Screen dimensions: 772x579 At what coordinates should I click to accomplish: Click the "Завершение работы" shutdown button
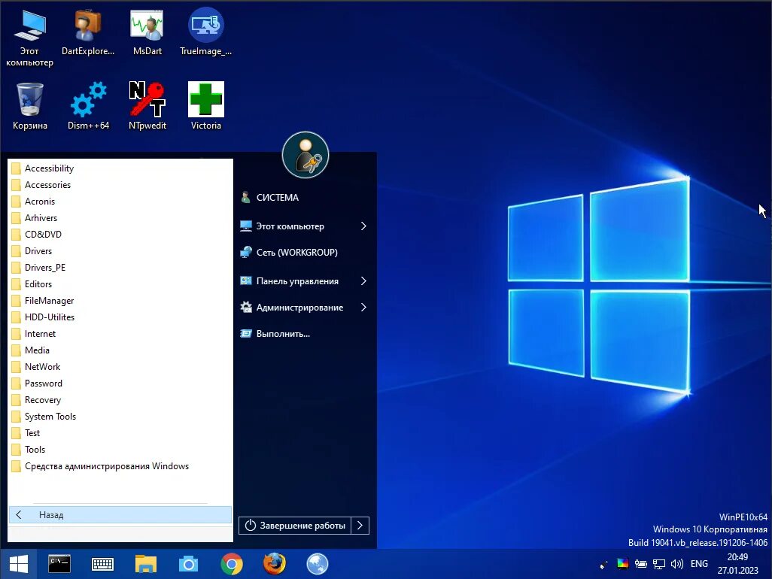click(295, 526)
